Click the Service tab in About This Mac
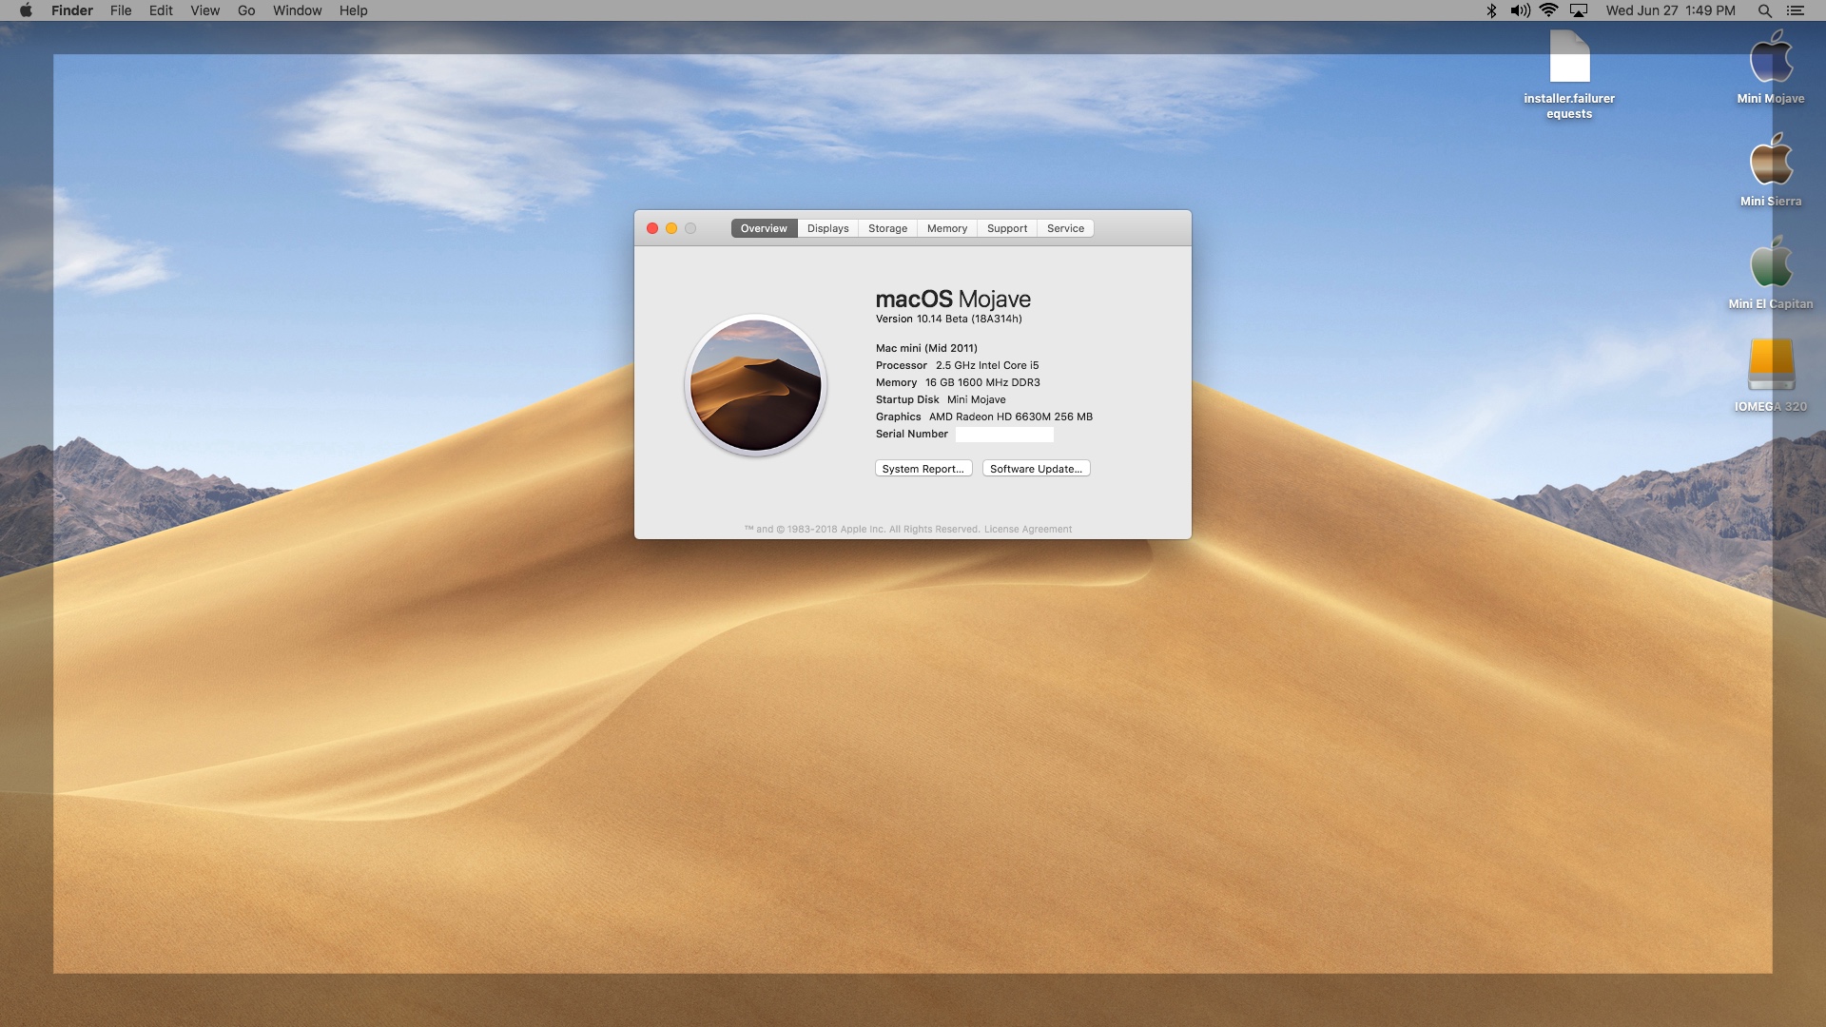Viewport: 1826px width, 1027px height. [1065, 228]
